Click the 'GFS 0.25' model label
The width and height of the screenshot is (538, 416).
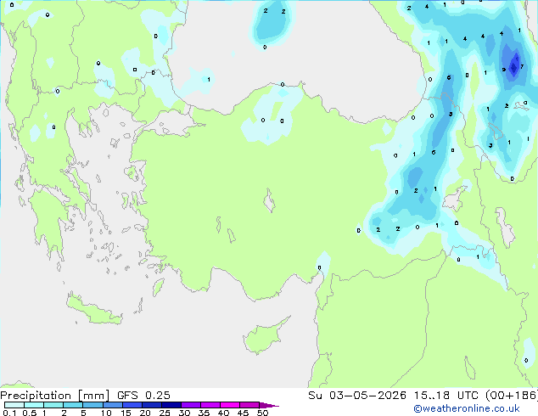click(x=143, y=396)
